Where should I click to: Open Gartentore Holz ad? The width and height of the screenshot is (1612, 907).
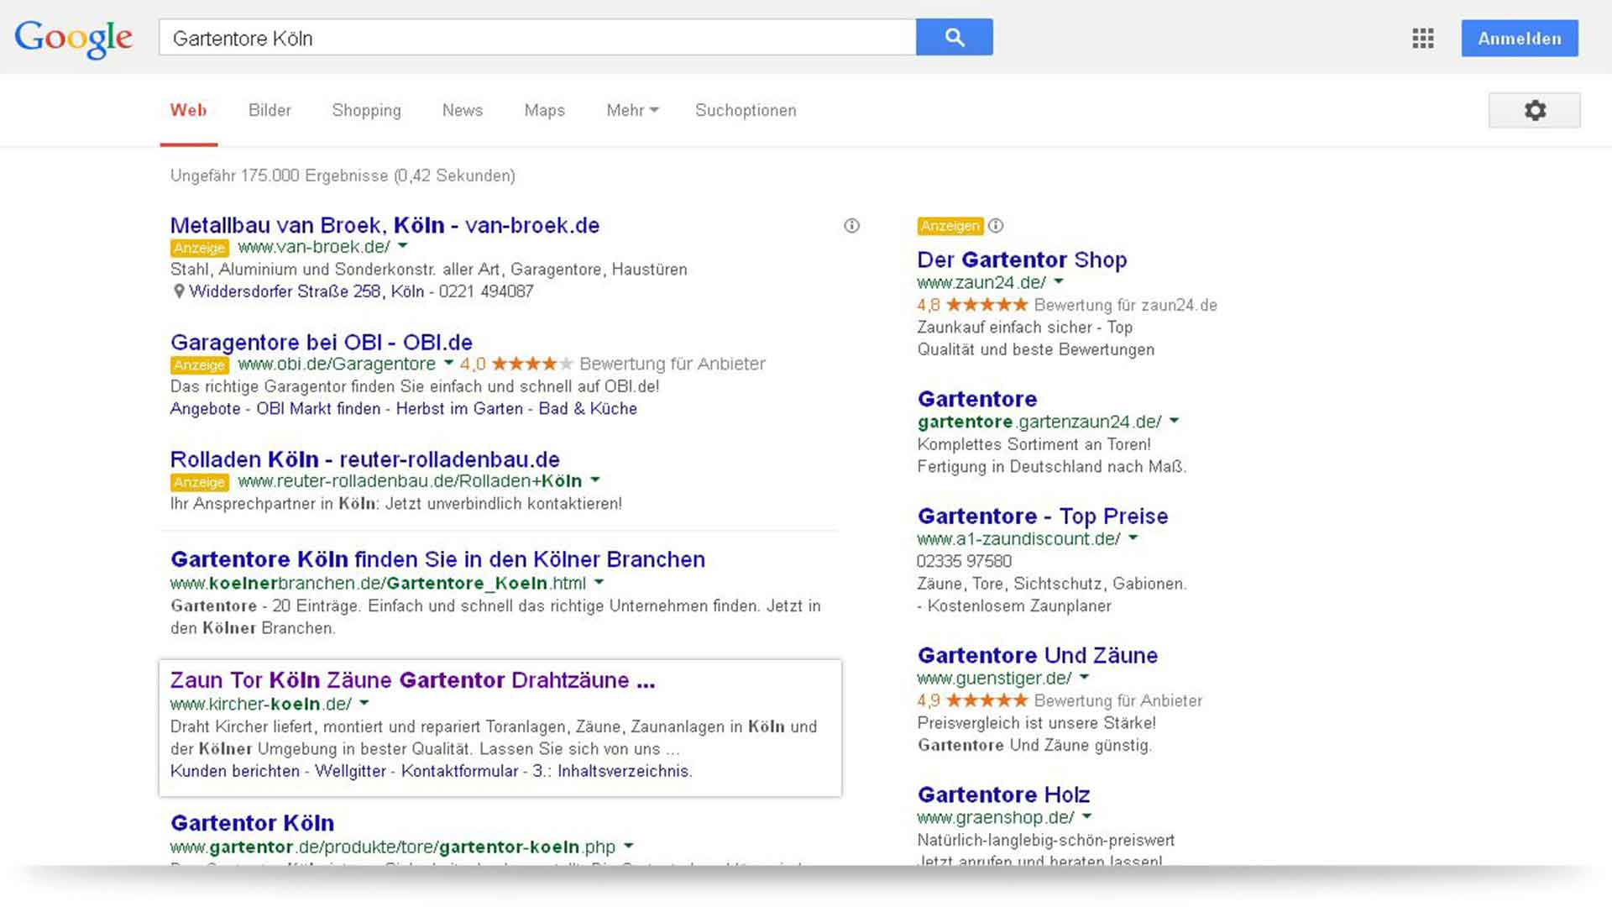click(x=1003, y=794)
